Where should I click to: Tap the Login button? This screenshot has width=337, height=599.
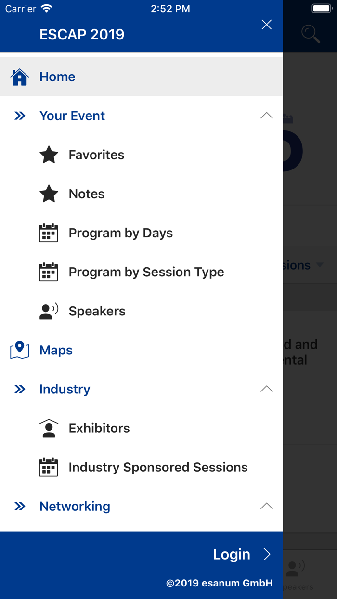(242, 554)
